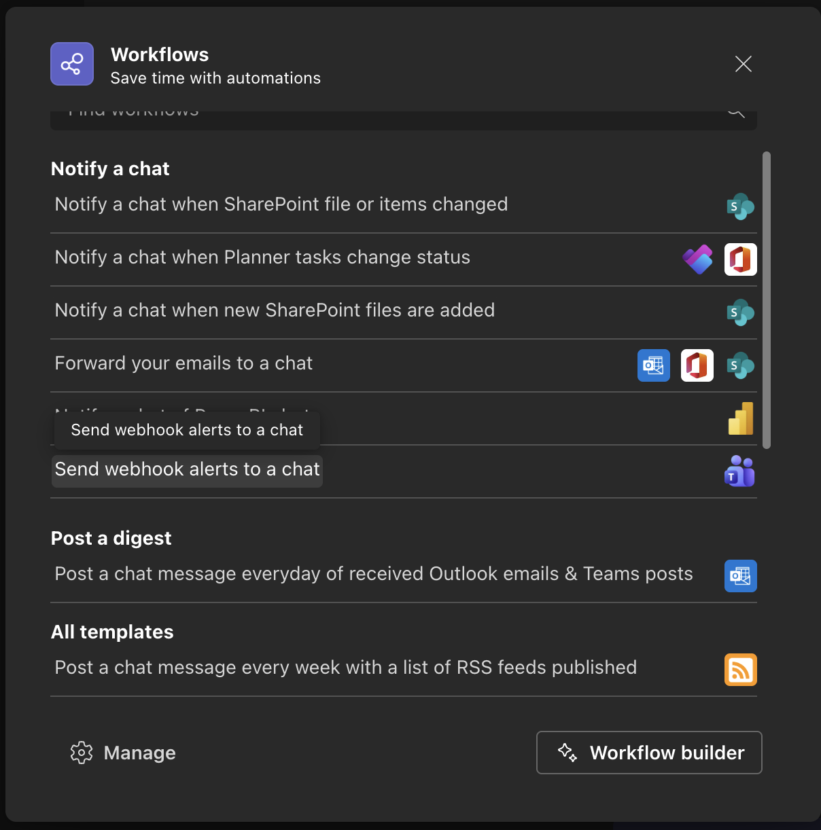The height and width of the screenshot is (830, 821).
Task: Click the Office icon on Planner tasks row
Action: point(740,259)
